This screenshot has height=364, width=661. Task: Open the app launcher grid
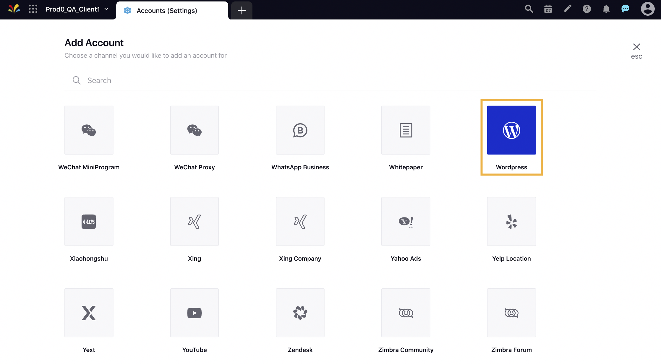tap(33, 9)
